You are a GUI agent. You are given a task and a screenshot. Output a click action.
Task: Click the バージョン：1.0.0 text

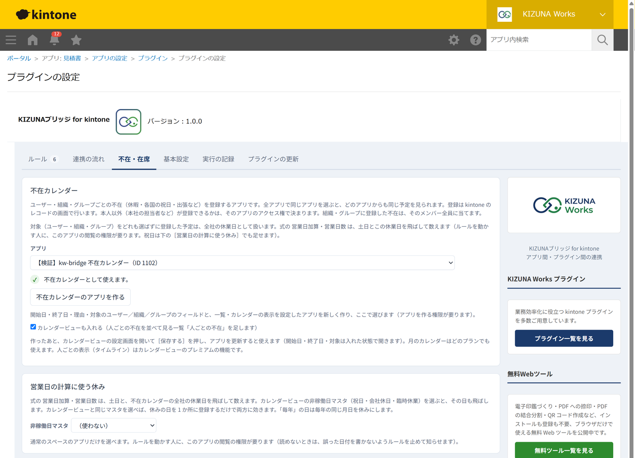[x=175, y=122]
